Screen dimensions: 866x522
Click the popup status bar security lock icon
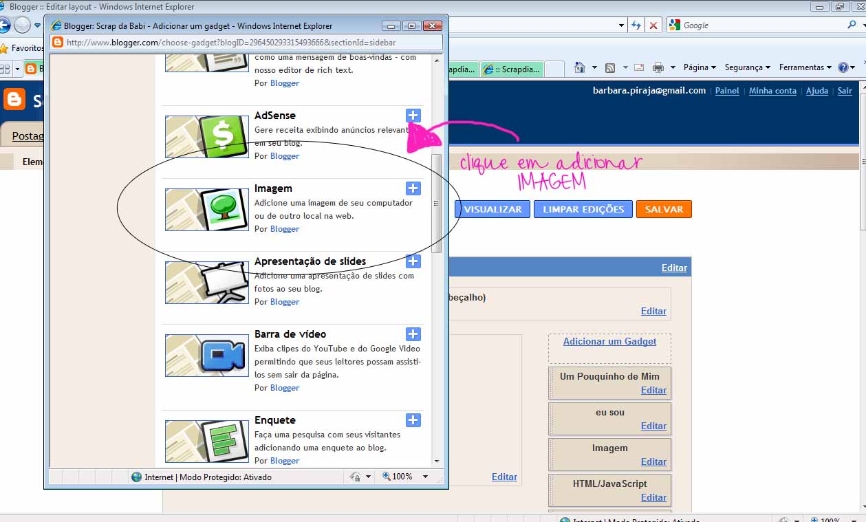[x=355, y=477]
